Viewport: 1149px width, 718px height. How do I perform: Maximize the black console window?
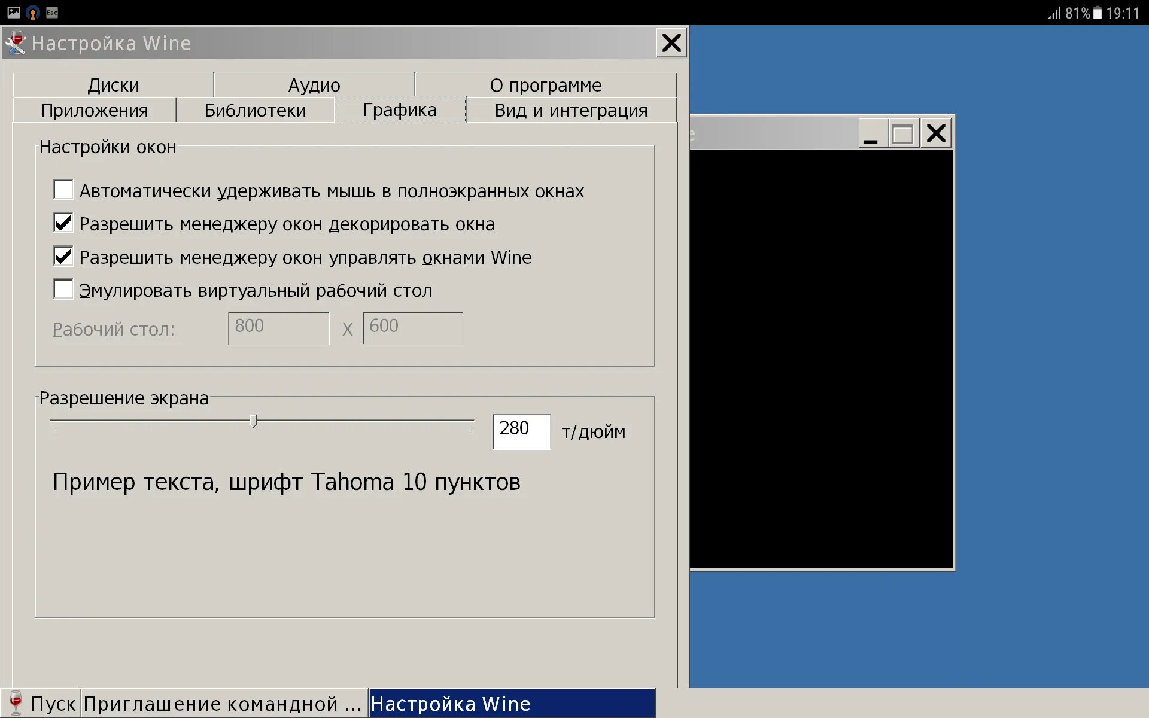902,133
